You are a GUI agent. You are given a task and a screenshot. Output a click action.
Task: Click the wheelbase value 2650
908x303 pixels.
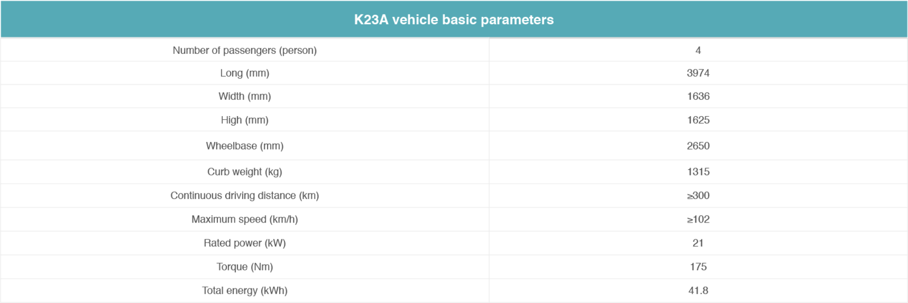(x=698, y=146)
